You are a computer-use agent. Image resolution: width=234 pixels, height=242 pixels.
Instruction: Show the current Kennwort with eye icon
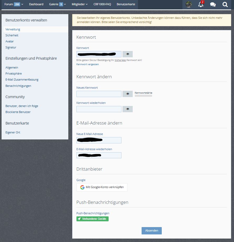(127, 54)
